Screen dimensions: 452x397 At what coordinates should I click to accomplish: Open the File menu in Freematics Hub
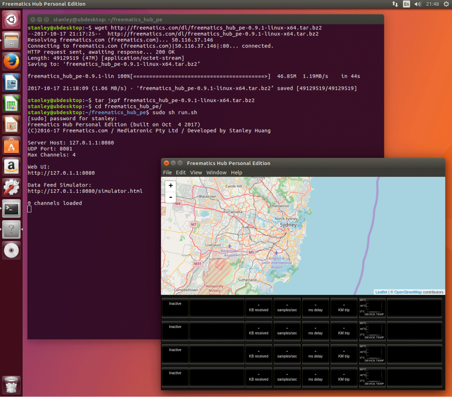click(167, 172)
